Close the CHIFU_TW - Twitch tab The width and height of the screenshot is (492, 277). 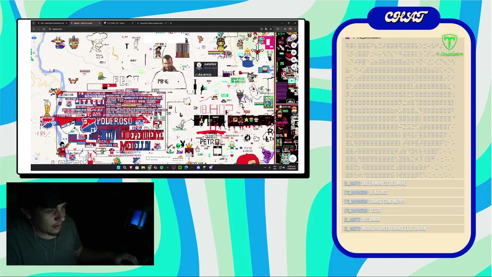coord(133,23)
